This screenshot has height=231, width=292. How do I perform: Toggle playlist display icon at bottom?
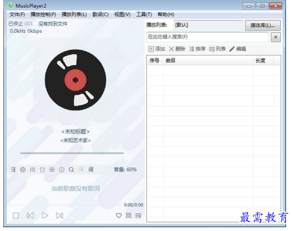(x=138, y=216)
